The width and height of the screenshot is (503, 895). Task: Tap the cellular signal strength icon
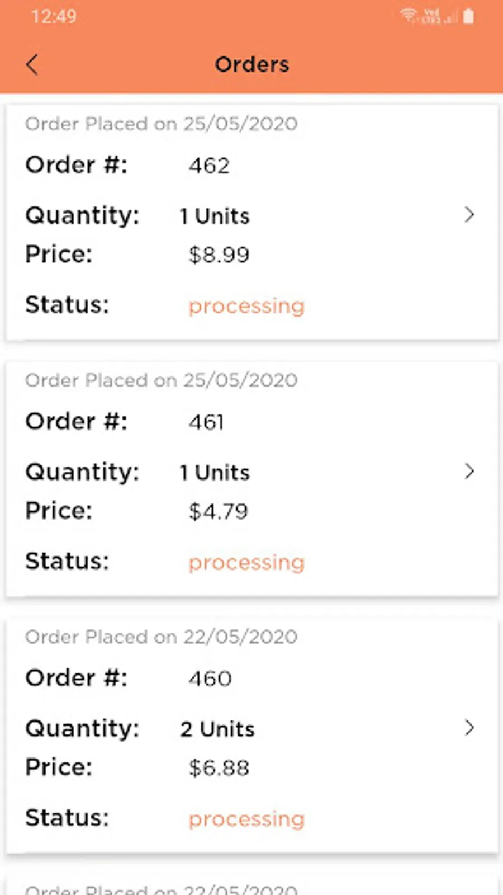coord(450,17)
